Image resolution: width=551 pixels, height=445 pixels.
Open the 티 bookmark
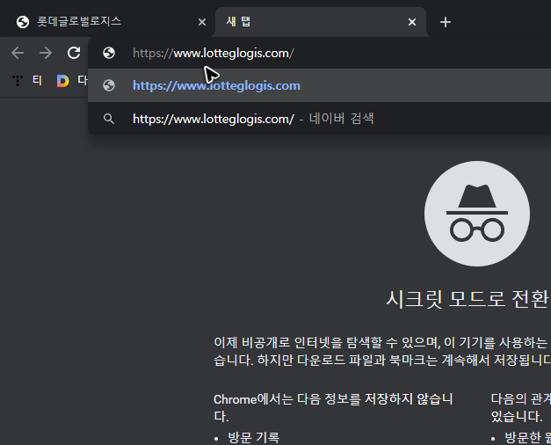pos(26,81)
